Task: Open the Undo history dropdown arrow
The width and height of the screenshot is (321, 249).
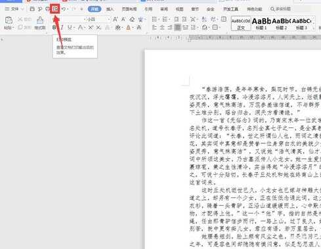Action: [x=68, y=9]
